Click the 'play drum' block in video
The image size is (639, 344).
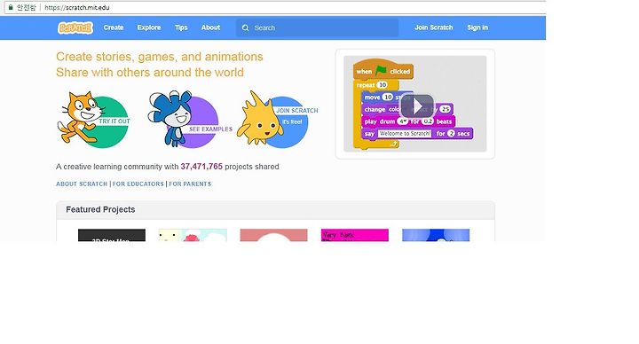tap(408, 121)
